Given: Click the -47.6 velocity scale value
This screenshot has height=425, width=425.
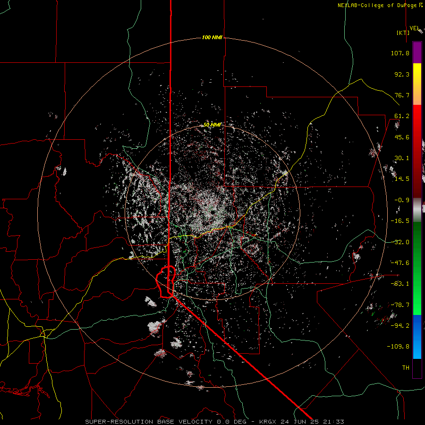Looking at the screenshot, I should pos(400,263).
